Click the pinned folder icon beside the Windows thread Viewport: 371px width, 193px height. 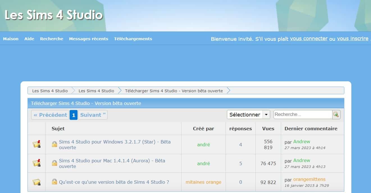37,144
